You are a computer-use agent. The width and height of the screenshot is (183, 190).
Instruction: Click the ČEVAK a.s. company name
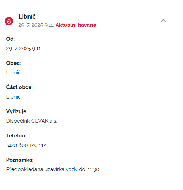[44, 121]
